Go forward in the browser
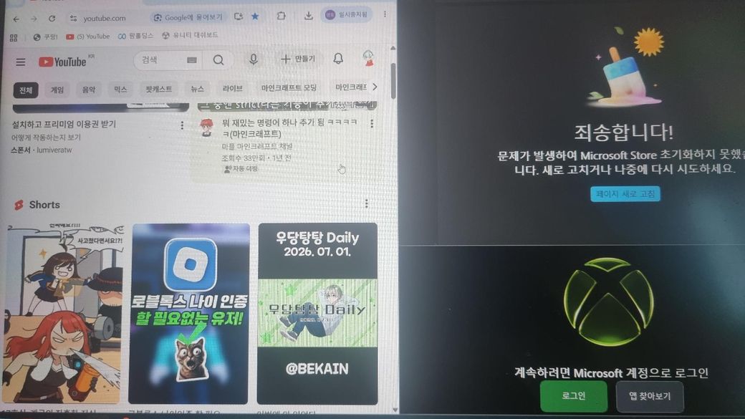This screenshot has width=745, height=419. click(34, 19)
